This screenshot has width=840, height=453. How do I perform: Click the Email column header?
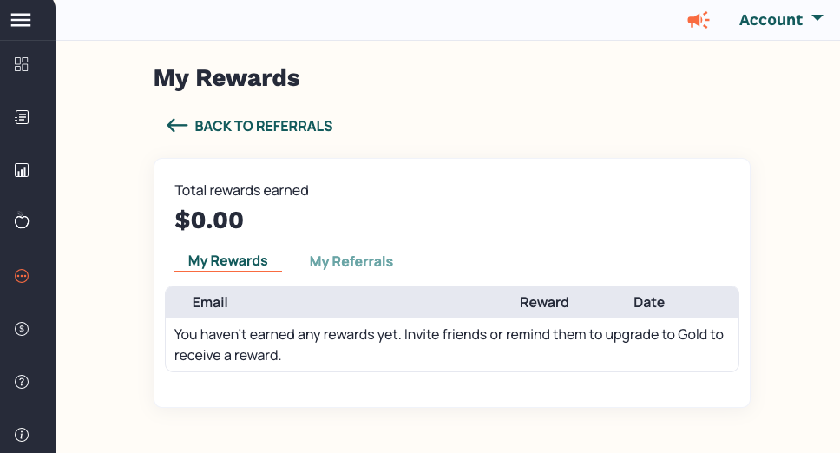tap(210, 303)
